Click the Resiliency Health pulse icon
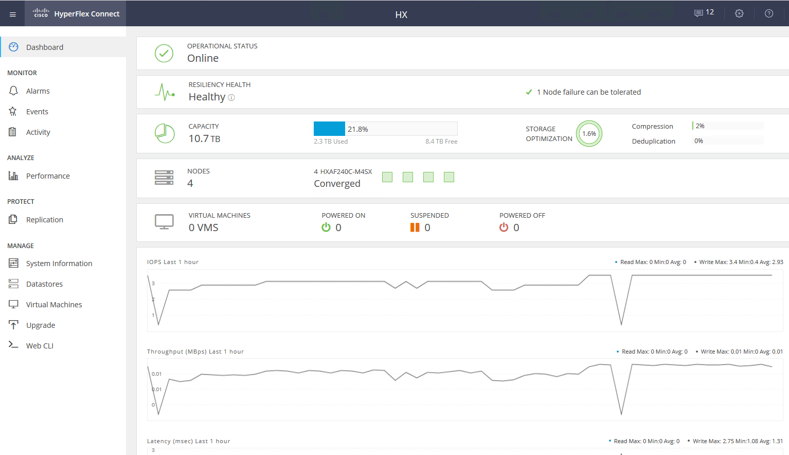Screen dimensions: 789x455 165,92
